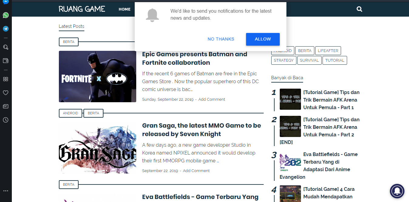
Task: Click the September 22, 2019 date on Gran Saga
Action: 160,171
